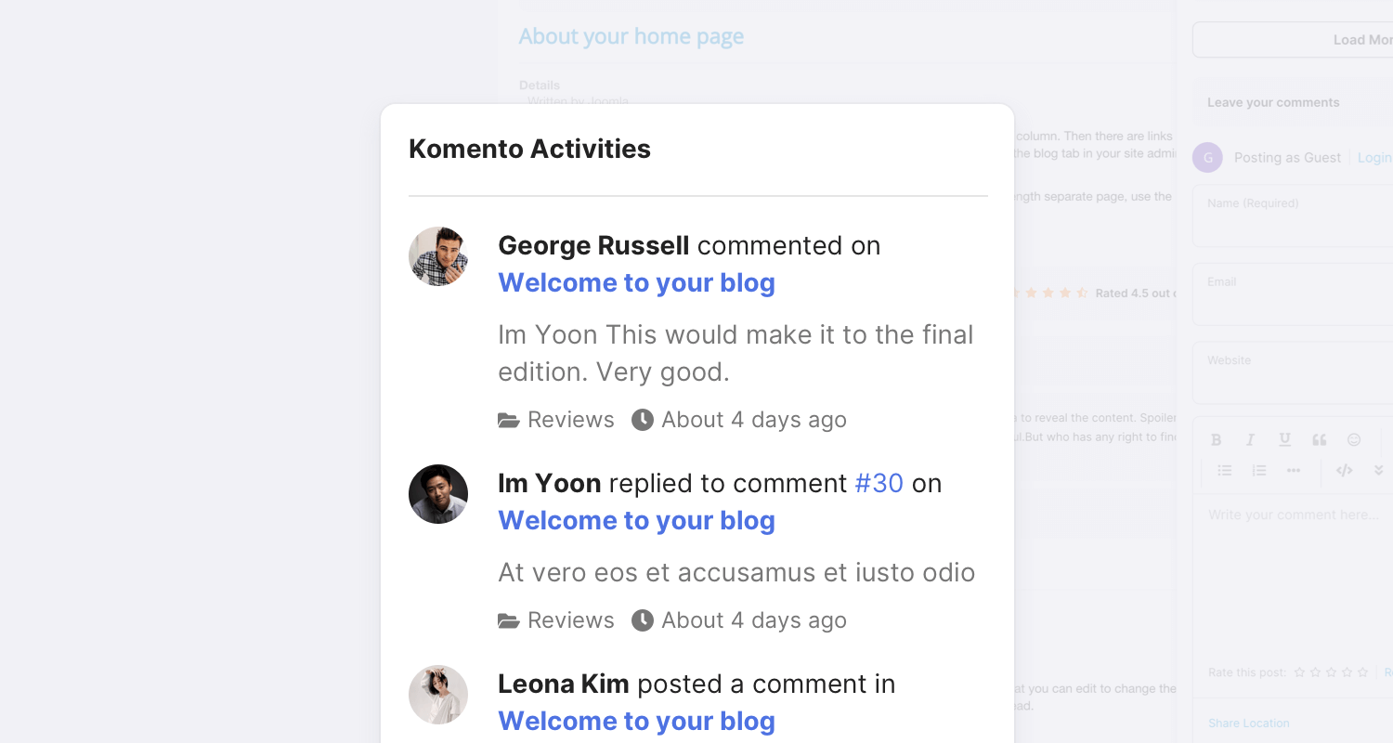The width and height of the screenshot is (1393, 743).
Task: Insert a code block with the code icon
Action: [1344, 470]
